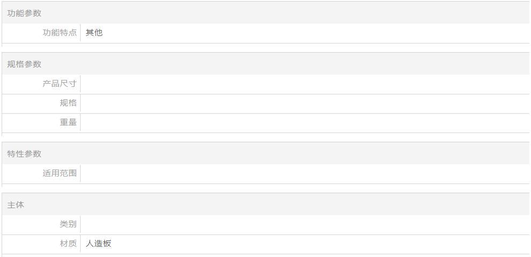The width and height of the screenshot is (531, 257).
Task: Click the 人造板 value text
Action: [x=98, y=244]
